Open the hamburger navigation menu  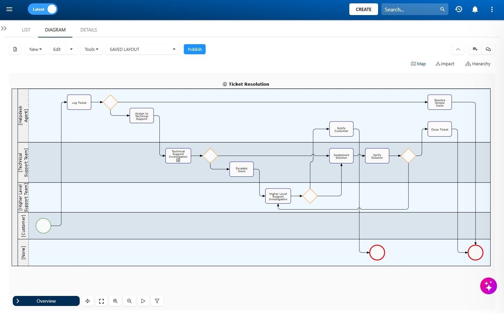tap(9, 9)
